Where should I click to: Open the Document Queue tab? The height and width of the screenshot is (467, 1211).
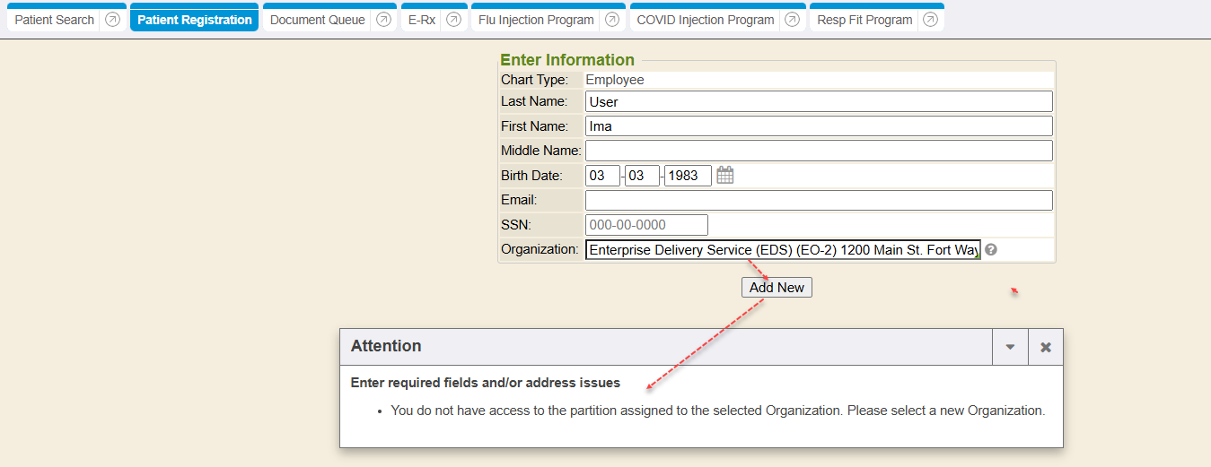(318, 20)
